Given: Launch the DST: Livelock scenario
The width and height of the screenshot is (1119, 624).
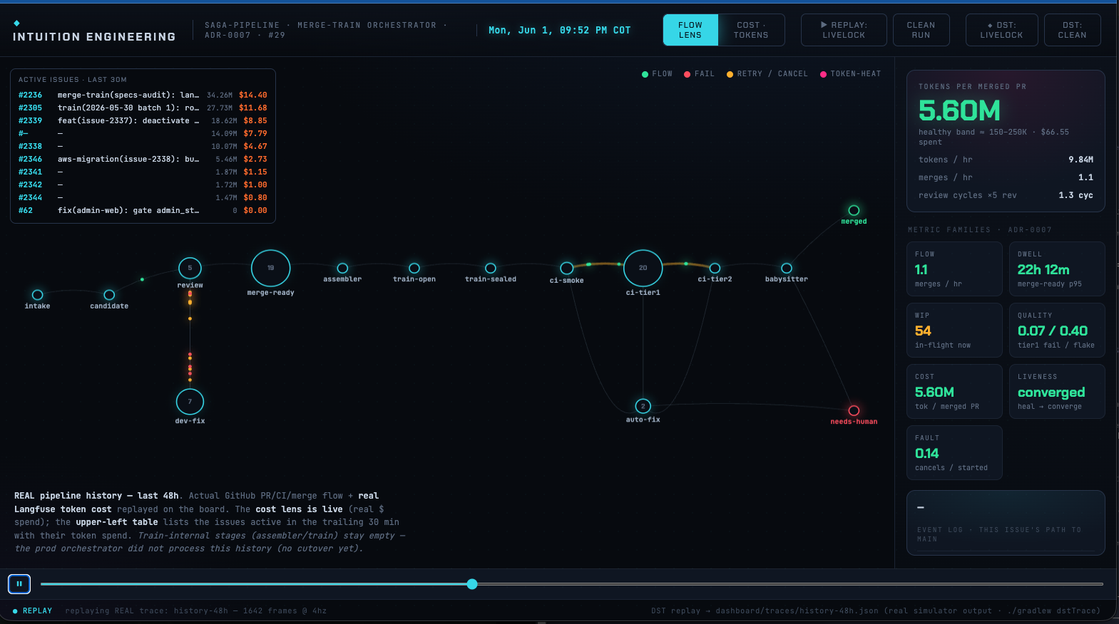Looking at the screenshot, I should pos(1001,30).
